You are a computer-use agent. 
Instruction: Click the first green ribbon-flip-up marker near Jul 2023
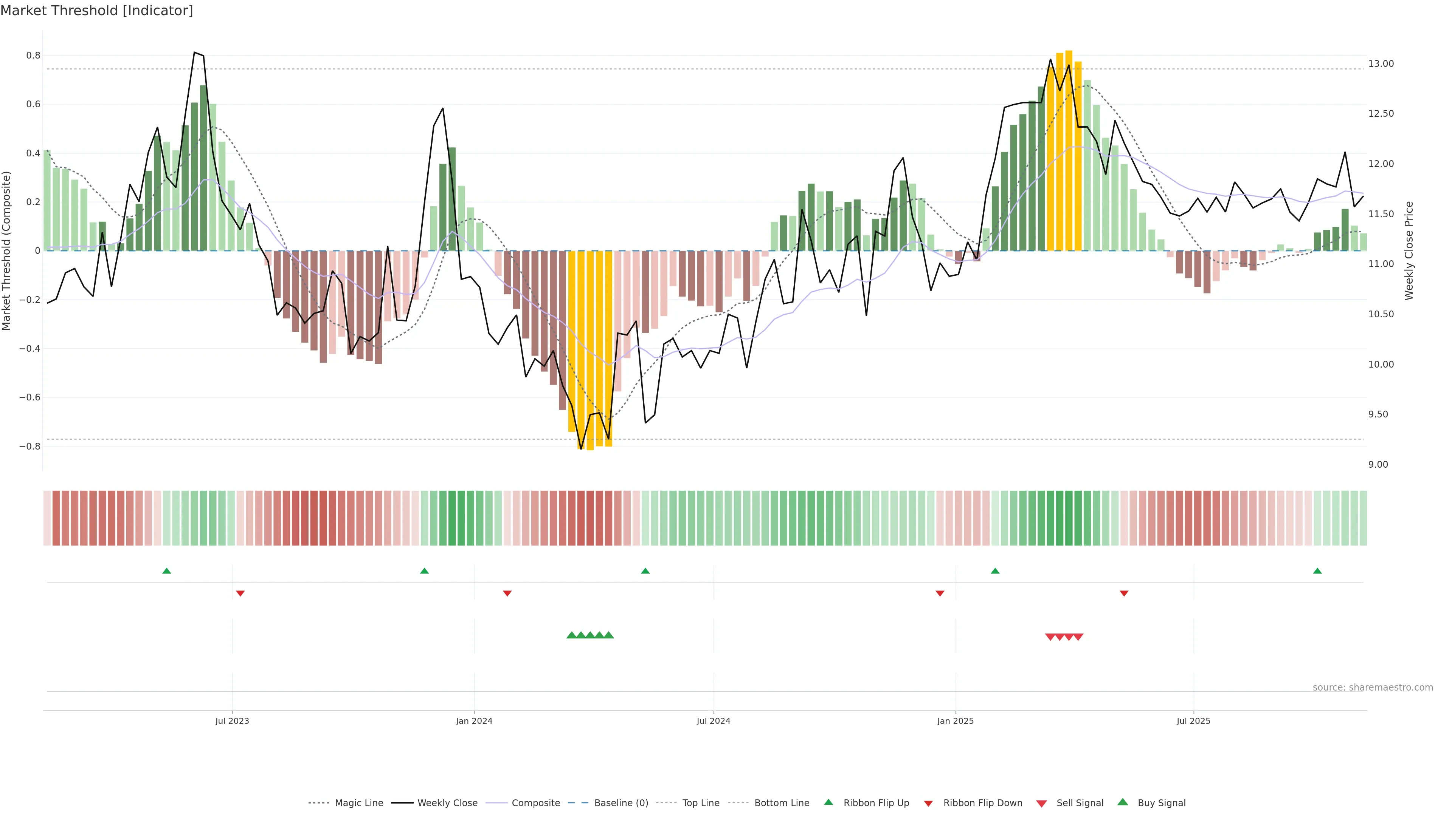click(x=166, y=571)
